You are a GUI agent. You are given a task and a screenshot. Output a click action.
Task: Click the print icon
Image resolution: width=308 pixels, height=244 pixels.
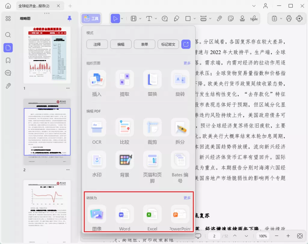[x=289, y=18]
